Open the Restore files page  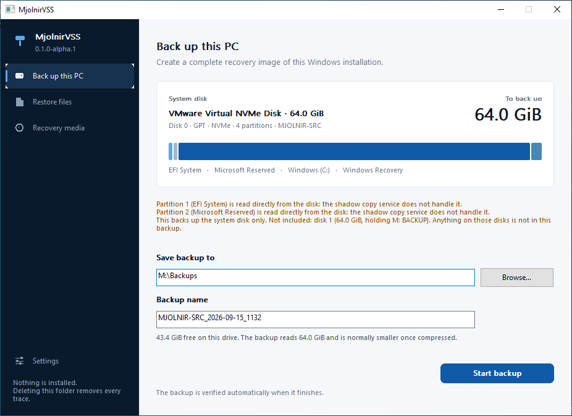tap(70, 102)
